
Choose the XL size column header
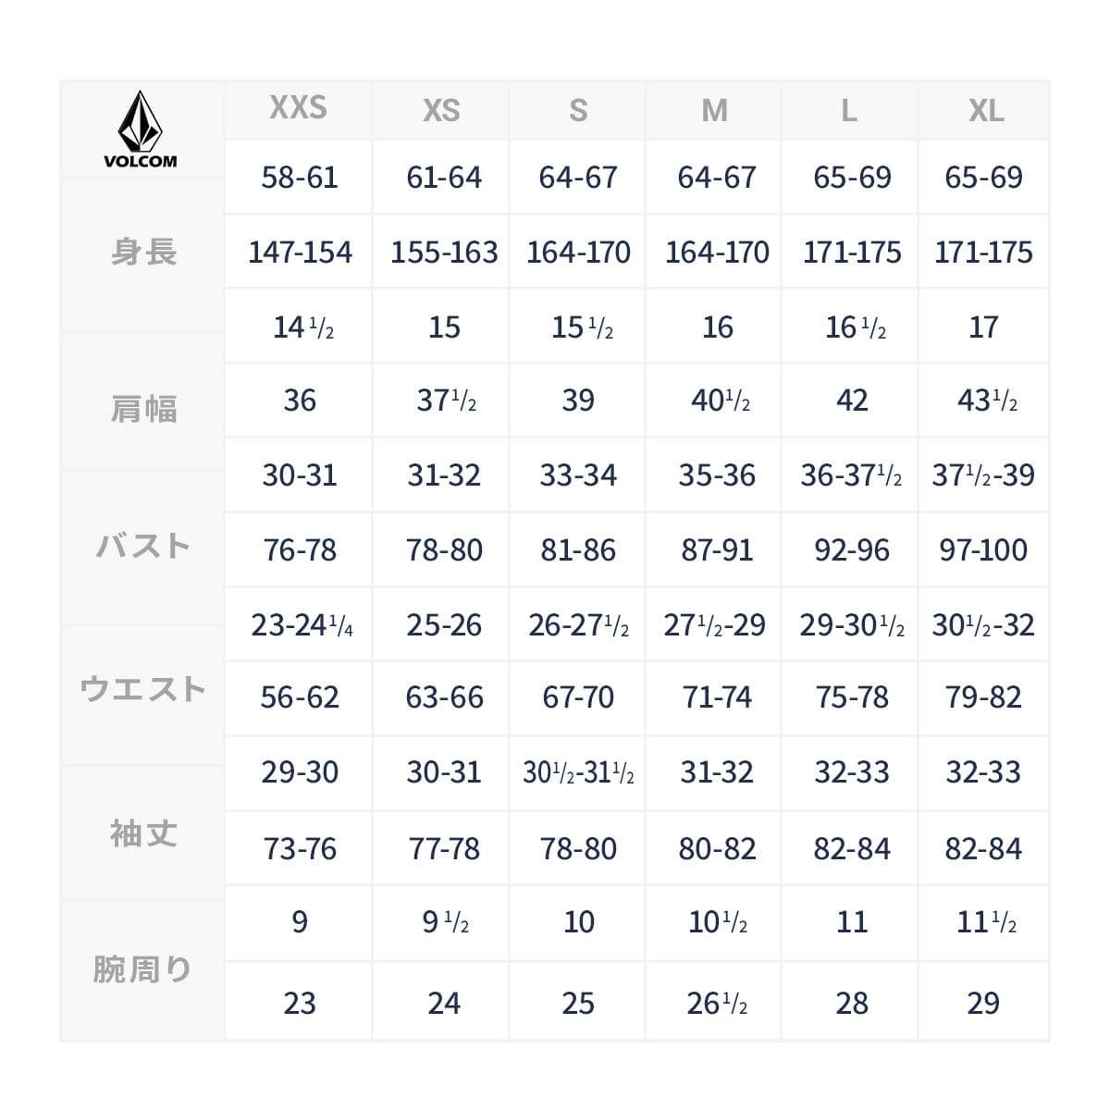pyautogui.click(x=986, y=111)
